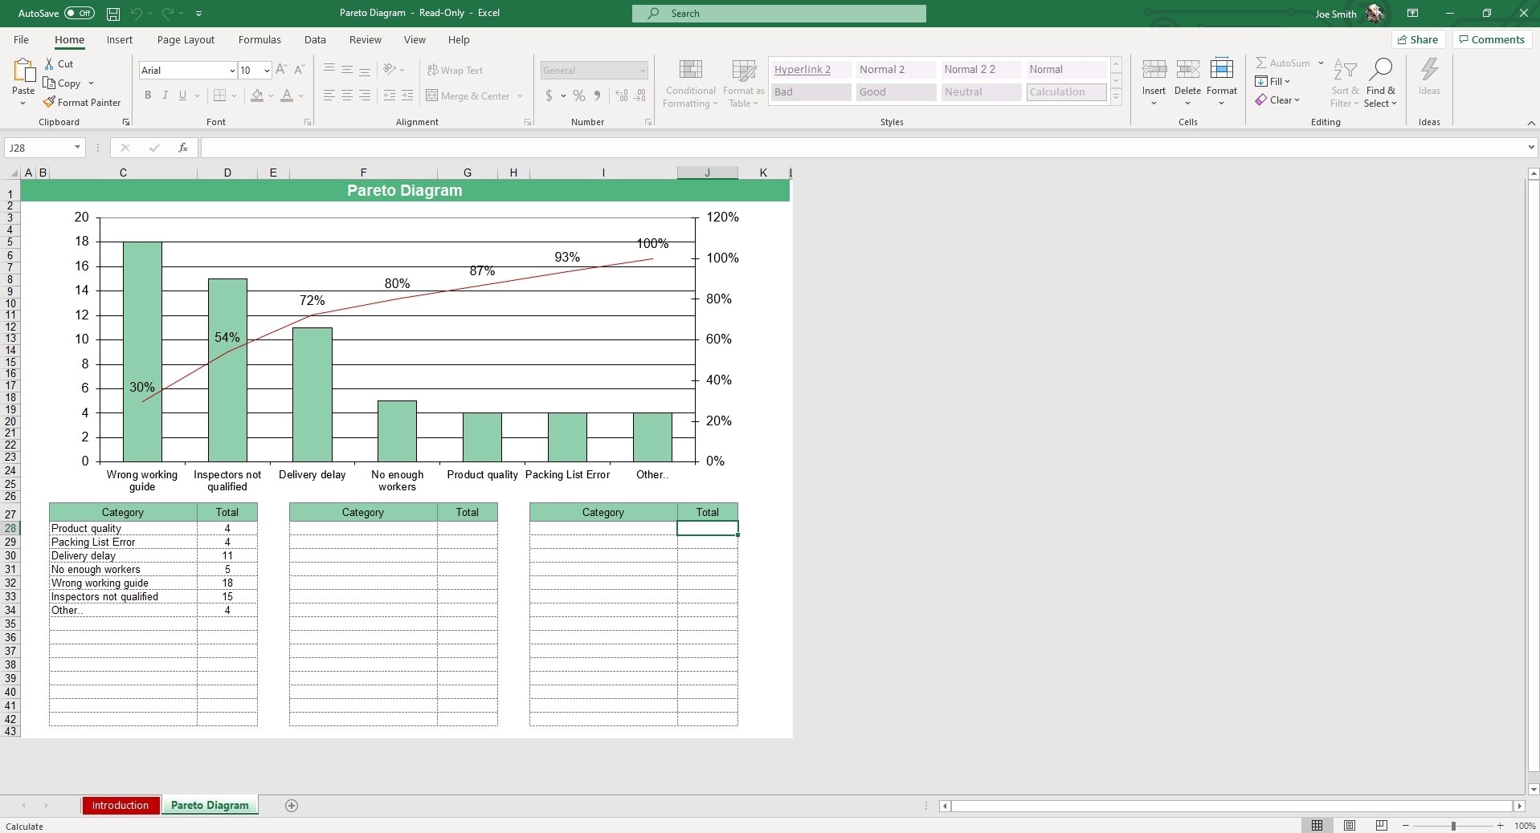Expand the Fill Color options
This screenshot has height=833, width=1540.
[272, 95]
